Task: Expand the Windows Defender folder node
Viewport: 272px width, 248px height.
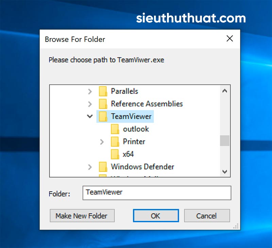Action: pos(90,167)
